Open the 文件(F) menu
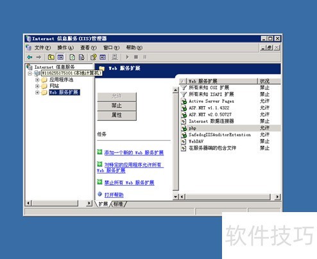 42,48
